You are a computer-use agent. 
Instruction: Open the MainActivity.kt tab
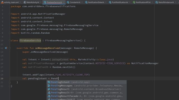33,2
